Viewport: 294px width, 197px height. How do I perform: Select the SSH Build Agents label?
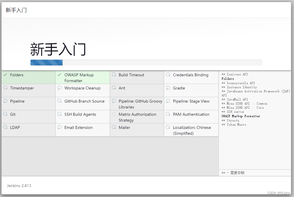[x=80, y=114]
